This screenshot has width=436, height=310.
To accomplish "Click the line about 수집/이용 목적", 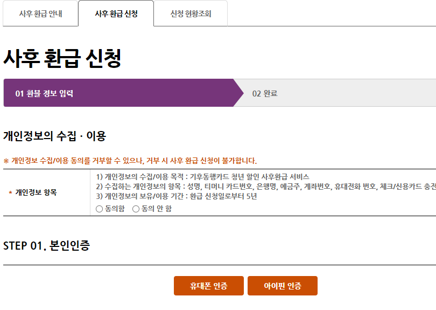I will coord(203,177).
